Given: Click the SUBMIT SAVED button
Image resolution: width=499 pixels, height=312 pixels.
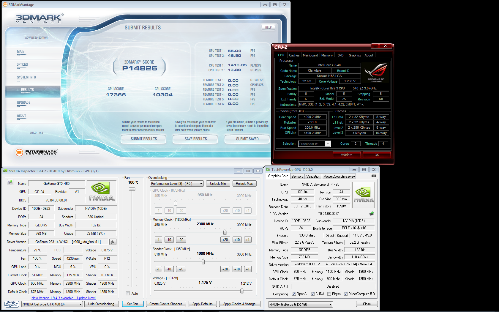Looking at the screenshot, I should tap(247, 139).
